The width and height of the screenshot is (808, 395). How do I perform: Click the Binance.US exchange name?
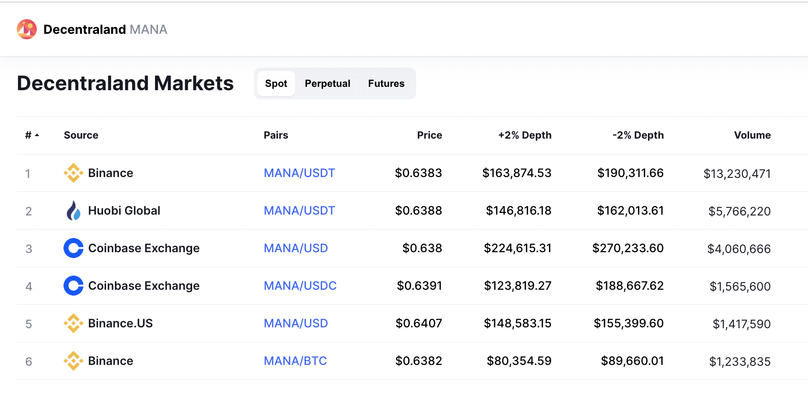pyautogui.click(x=120, y=323)
